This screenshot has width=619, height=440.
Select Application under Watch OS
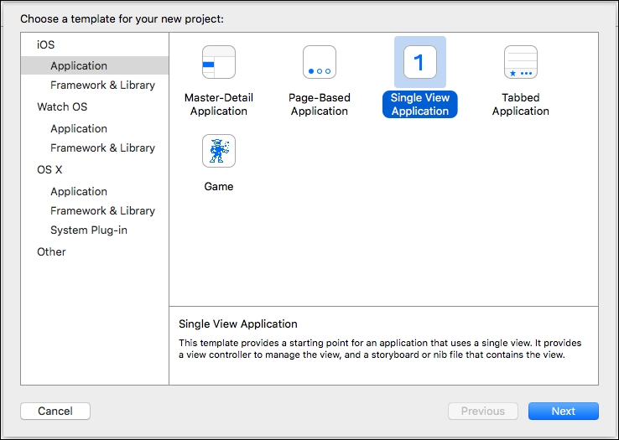79,128
